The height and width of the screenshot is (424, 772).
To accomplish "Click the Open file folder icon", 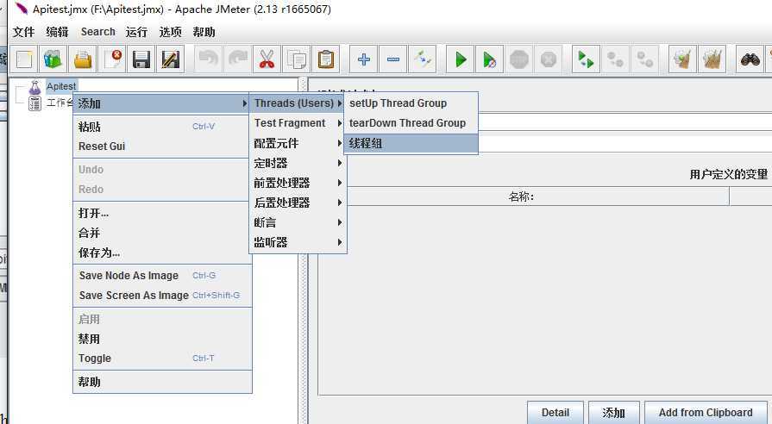I will click(x=83, y=59).
